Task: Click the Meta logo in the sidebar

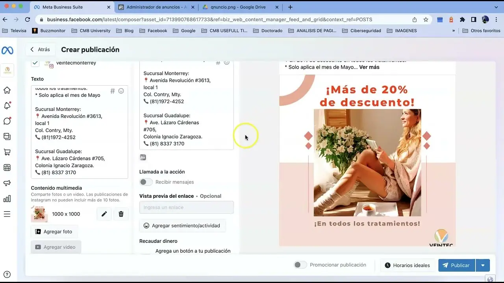Action: pos(7,50)
